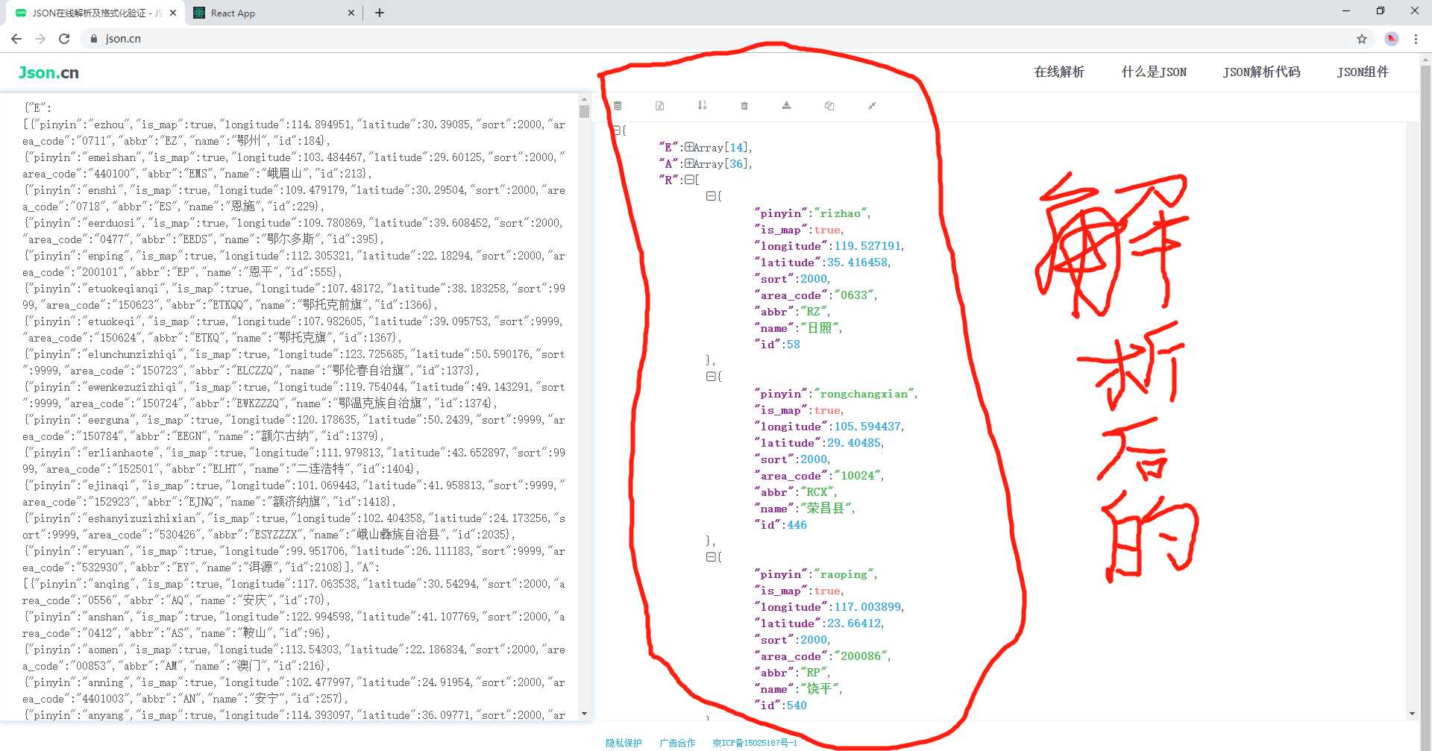1432x751 pixels.
Task: Expand the "E" array node
Action: click(689, 147)
